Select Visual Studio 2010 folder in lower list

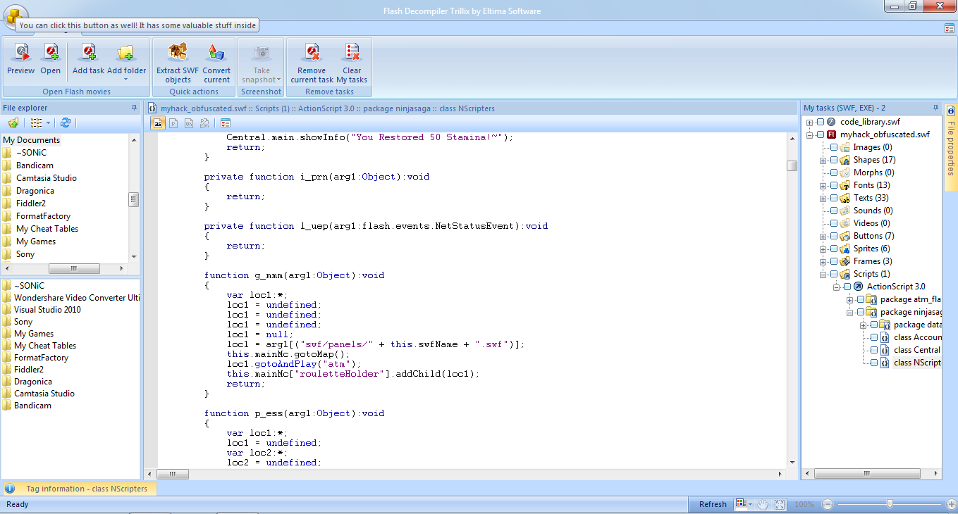pos(47,310)
